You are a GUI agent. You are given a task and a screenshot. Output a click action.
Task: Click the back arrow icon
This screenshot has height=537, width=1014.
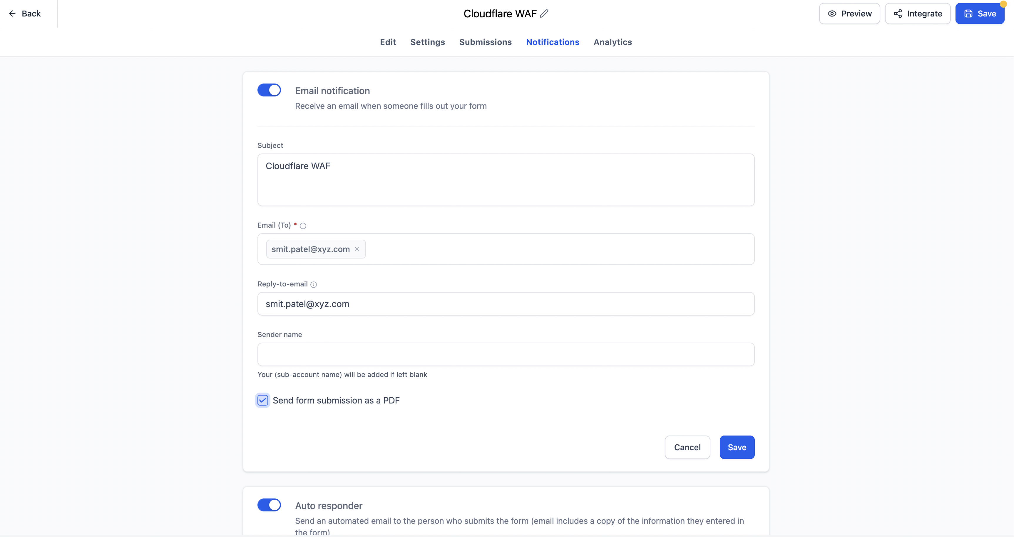[12, 14]
